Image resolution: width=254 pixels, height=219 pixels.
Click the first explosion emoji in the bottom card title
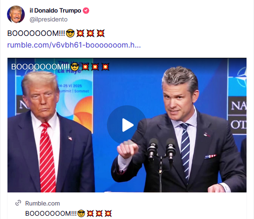(x=90, y=213)
